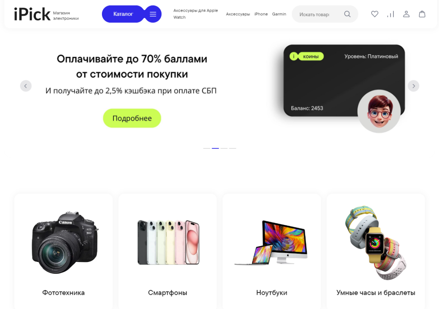Click the avatar on the коины card
Image resolution: width=439 pixels, height=309 pixels.
pyautogui.click(x=379, y=111)
